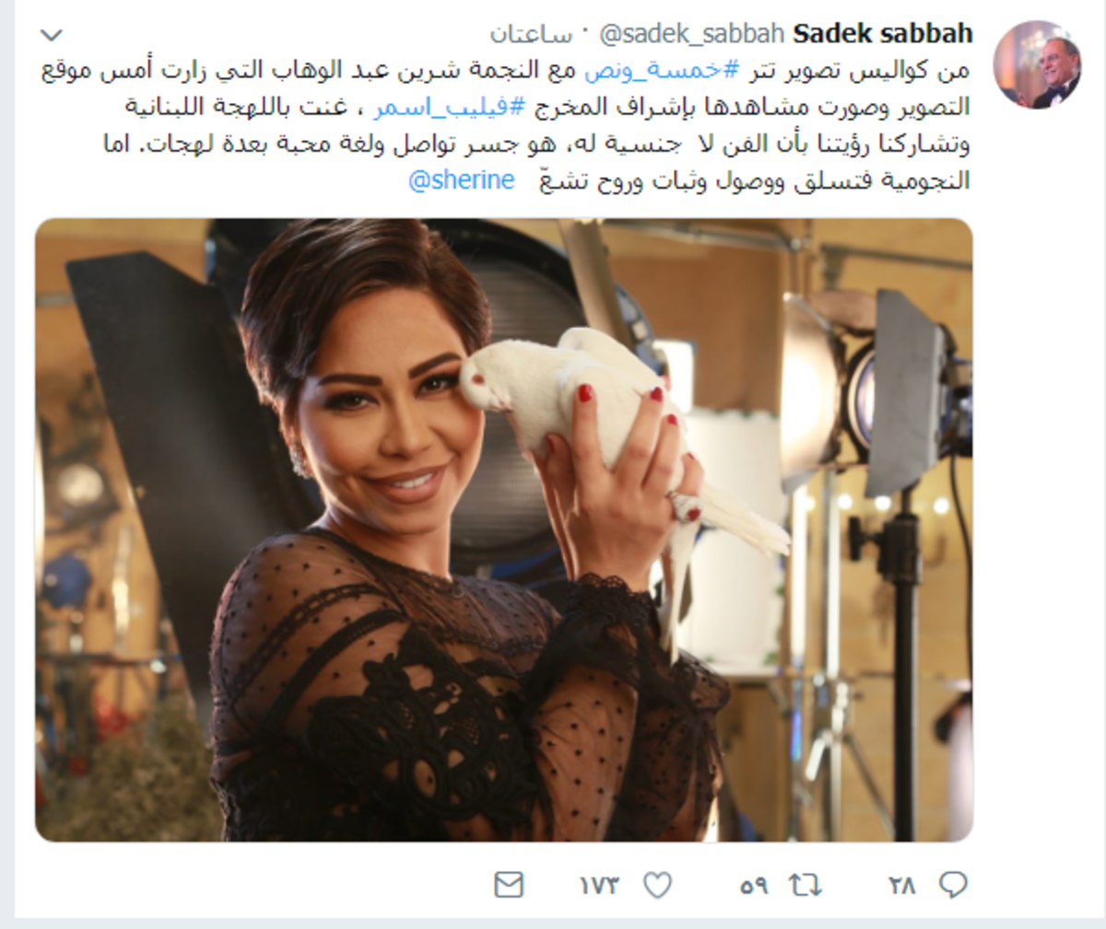The height and width of the screenshot is (929, 1106).
Task: Open the @sherine mention link
Action: (461, 180)
